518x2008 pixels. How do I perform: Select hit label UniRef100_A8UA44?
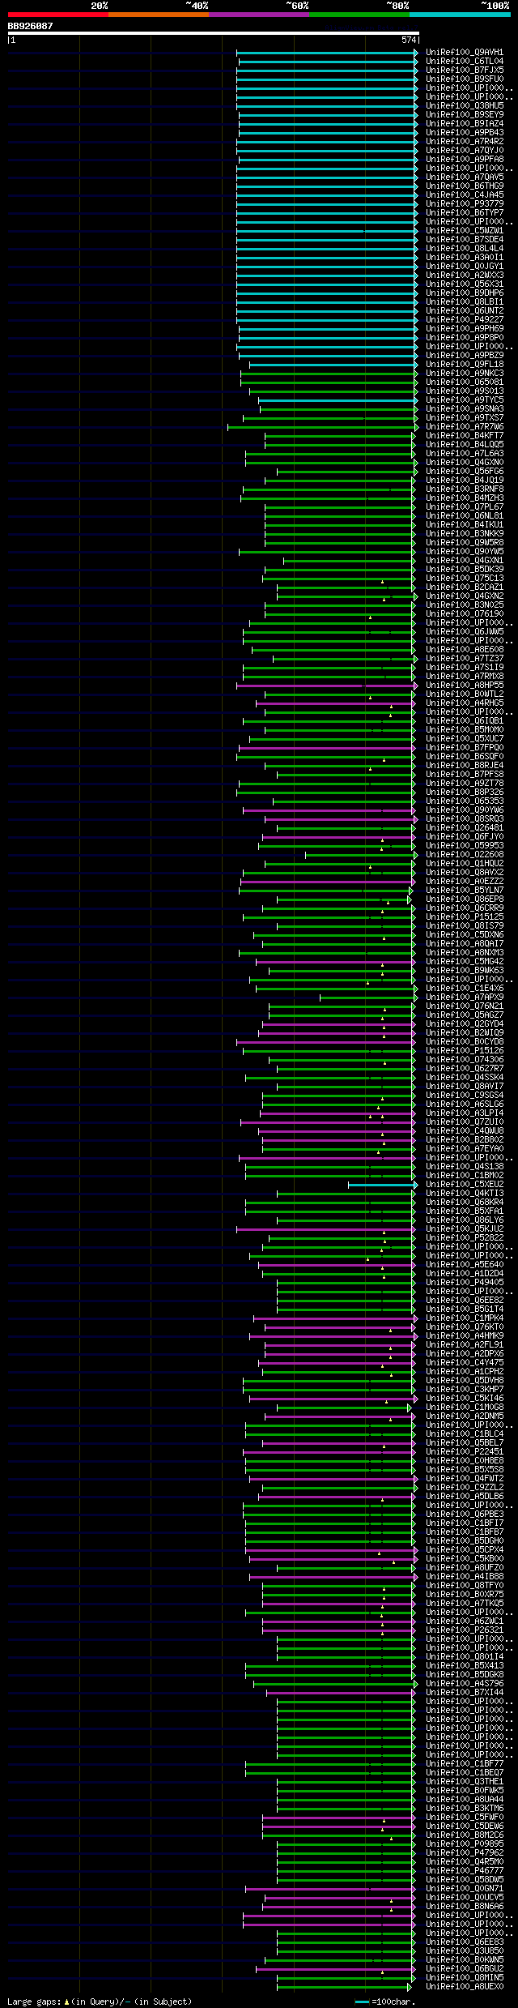pyautogui.click(x=465, y=1799)
